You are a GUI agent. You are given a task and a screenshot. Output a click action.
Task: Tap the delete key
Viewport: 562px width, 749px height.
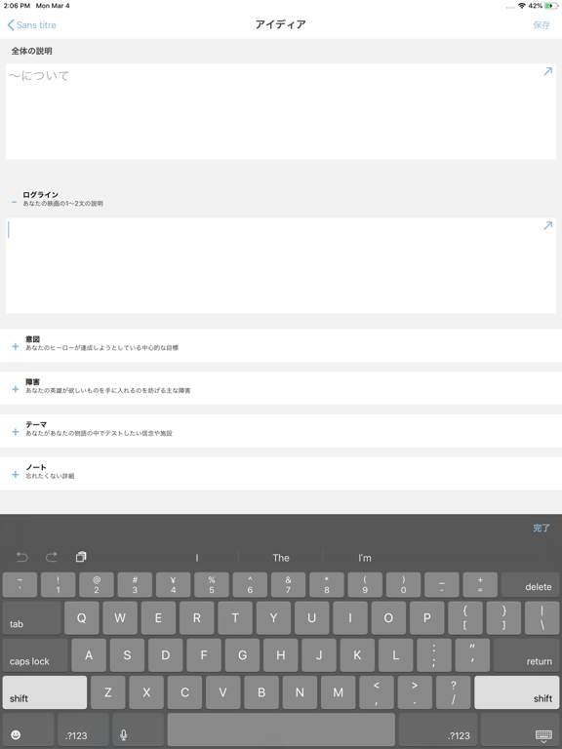pyautogui.click(x=530, y=585)
